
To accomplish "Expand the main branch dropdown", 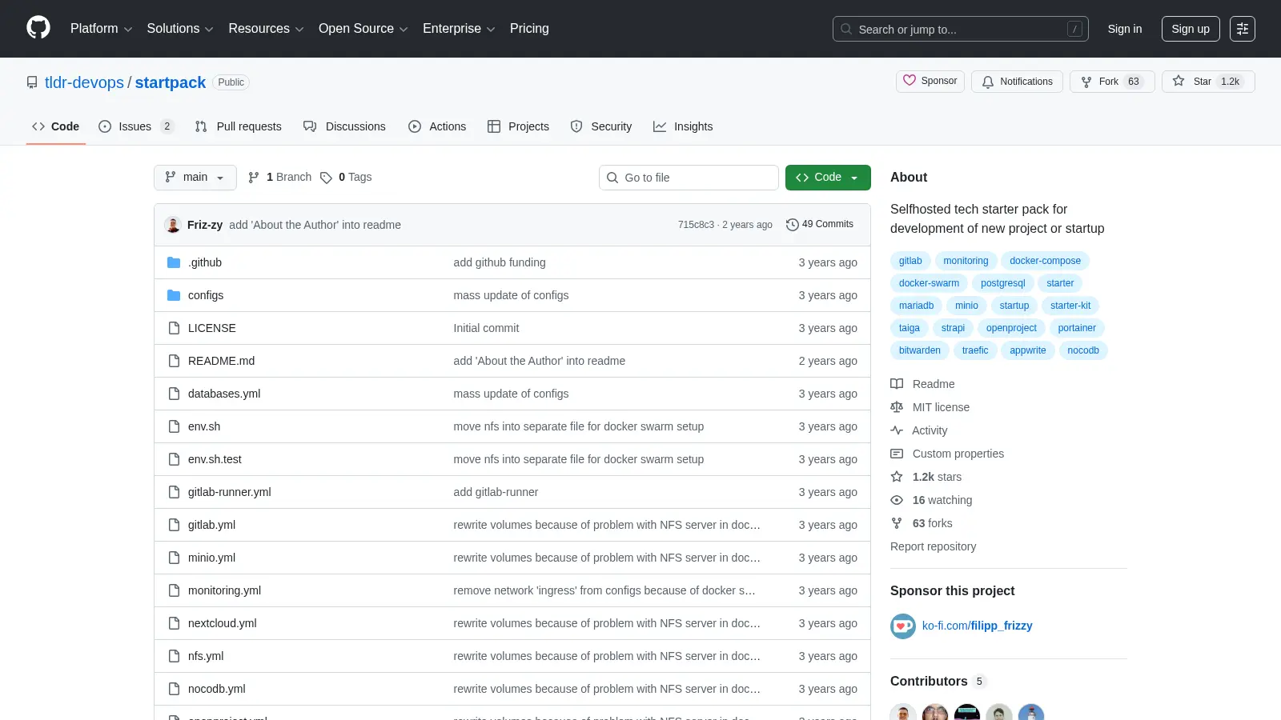I will [x=195, y=178].
